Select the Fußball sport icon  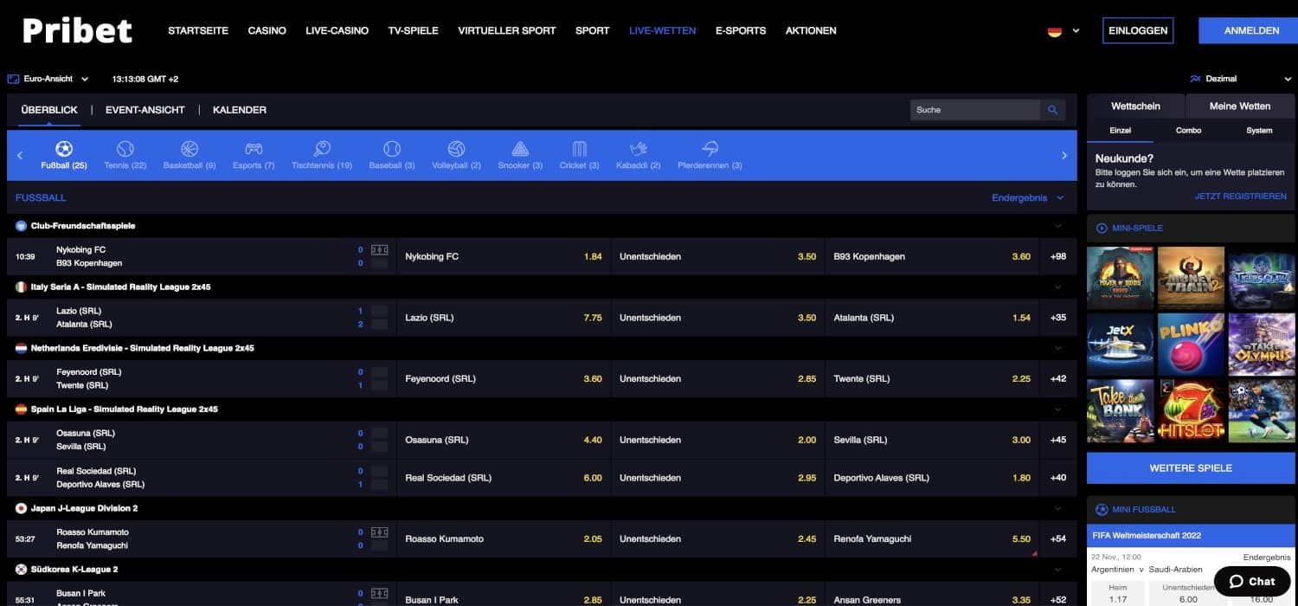(x=64, y=150)
